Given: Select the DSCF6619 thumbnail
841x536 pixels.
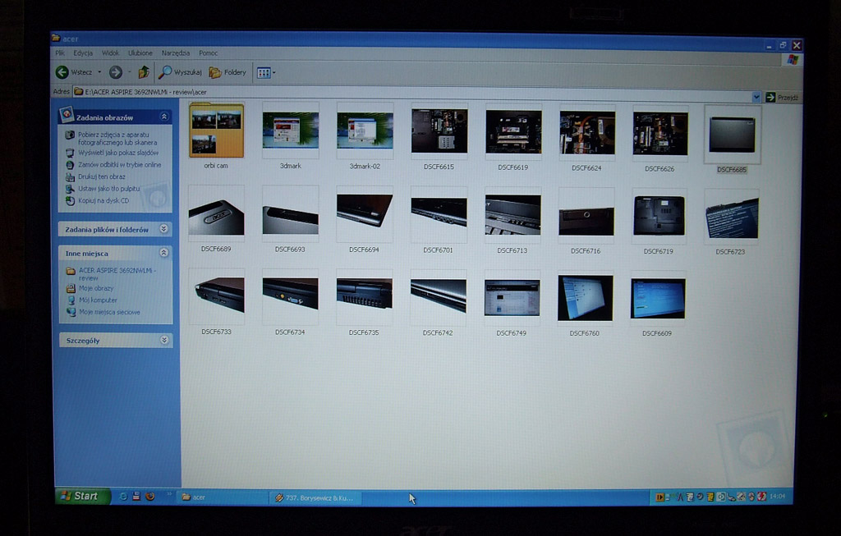Looking at the screenshot, I should (513, 132).
